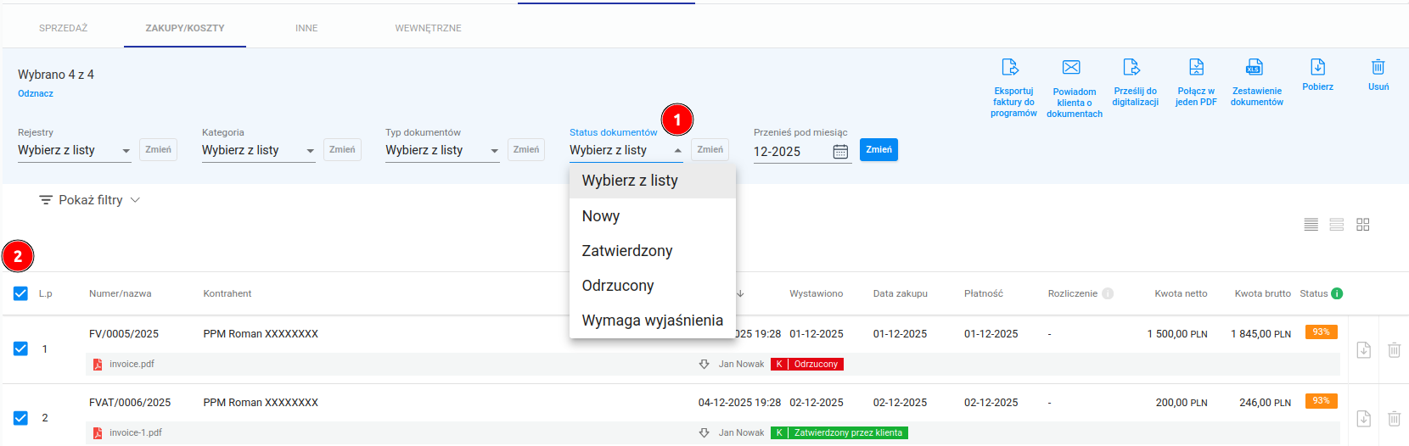Viewport: 1409px width, 446px height.
Task: Click Powiadom klienta o dokumentach envelope icon
Action: coord(1071,68)
